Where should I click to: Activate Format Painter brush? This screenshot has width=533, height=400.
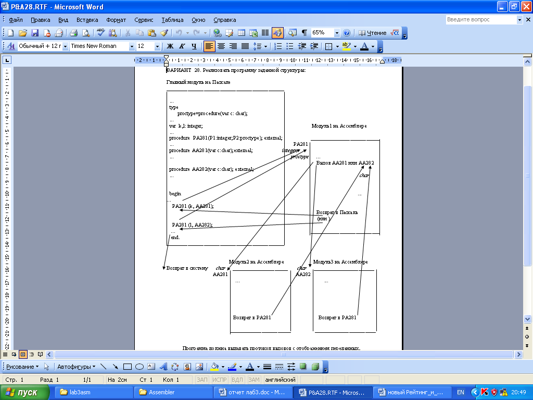(164, 33)
